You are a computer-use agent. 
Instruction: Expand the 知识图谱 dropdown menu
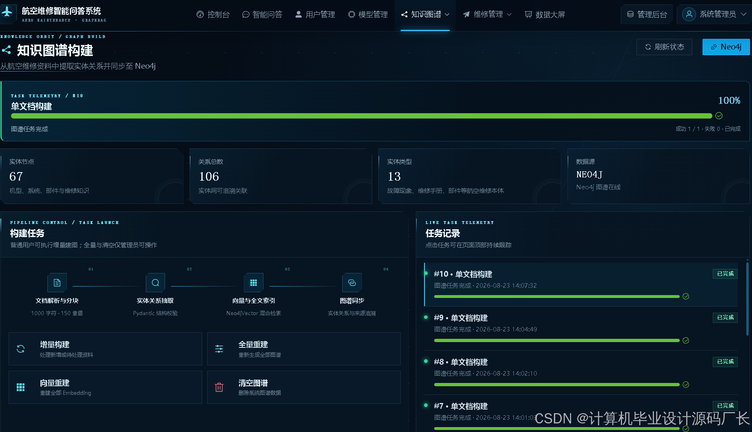coord(425,15)
